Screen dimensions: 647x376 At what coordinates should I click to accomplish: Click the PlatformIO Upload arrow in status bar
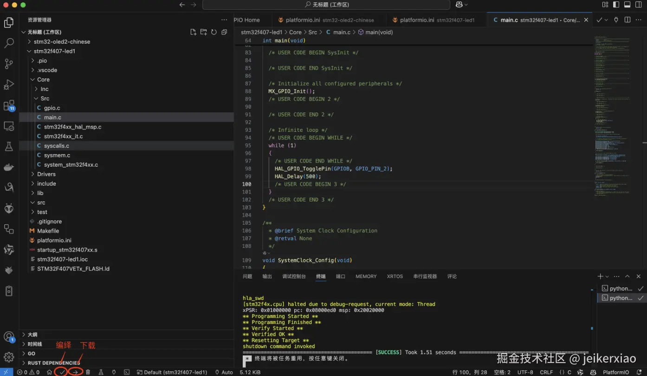[75, 372]
